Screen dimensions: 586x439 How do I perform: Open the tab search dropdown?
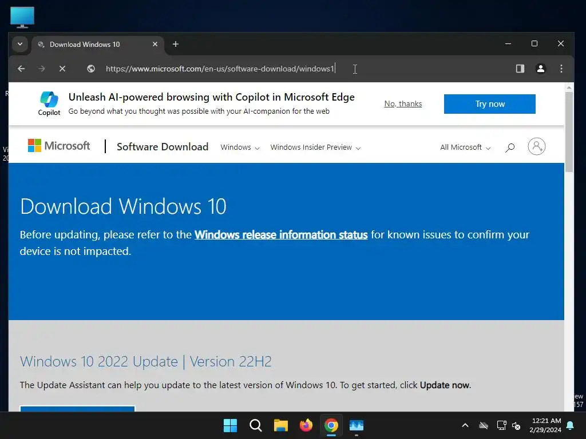pyautogui.click(x=20, y=44)
